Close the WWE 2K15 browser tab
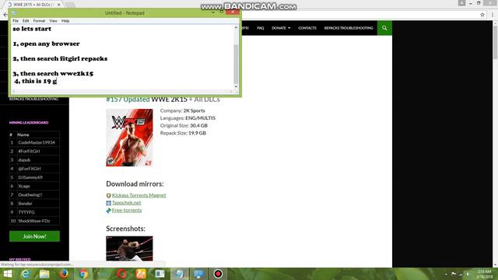 pyautogui.click(x=58, y=5)
